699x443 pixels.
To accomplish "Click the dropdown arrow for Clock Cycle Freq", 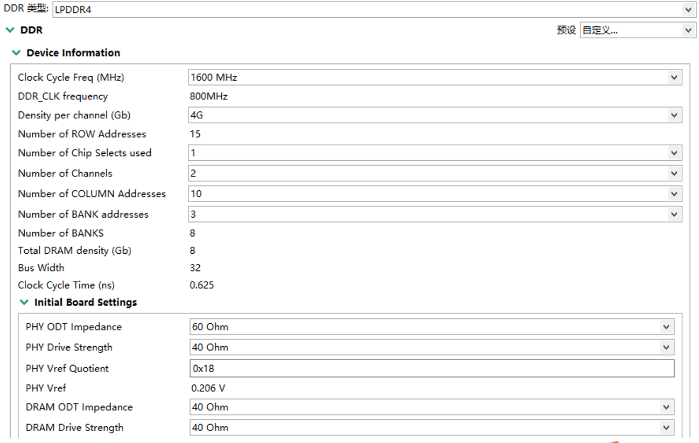I will [x=674, y=77].
